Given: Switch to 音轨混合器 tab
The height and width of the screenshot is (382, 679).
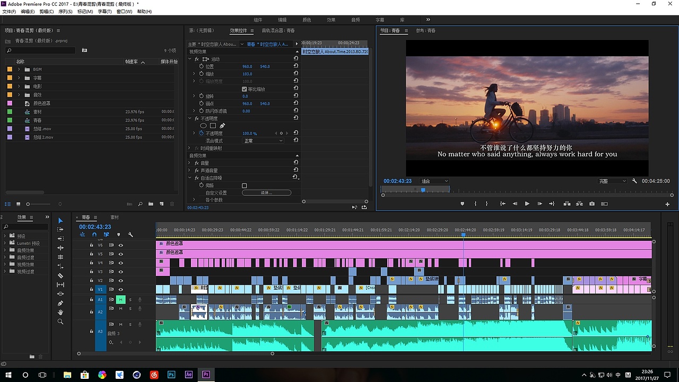Looking at the screenshot, I should [x=278, y=31].
